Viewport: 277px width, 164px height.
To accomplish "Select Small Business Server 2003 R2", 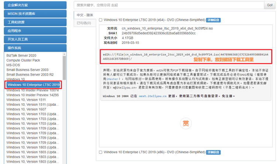I will tap(30, 74).
